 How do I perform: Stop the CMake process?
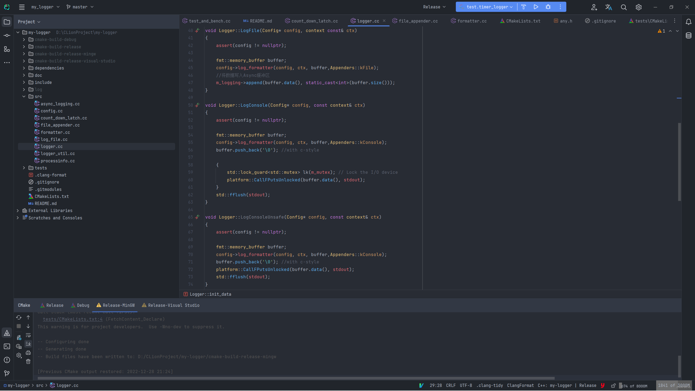point(19,326)
